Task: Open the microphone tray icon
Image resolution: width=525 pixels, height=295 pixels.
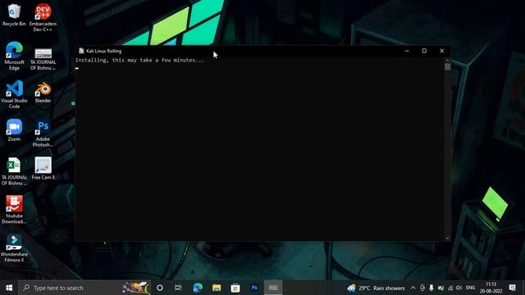Action: pyautogui.click(x=431, y=288)
